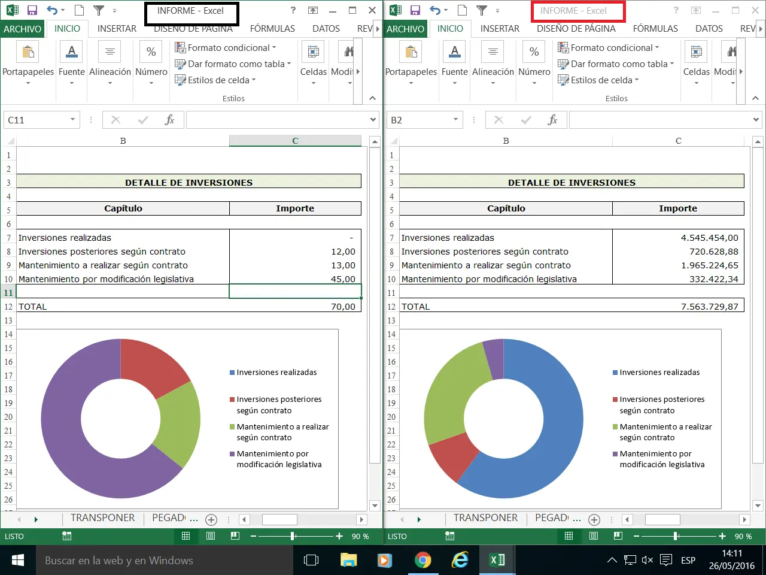Screen dimensions: 766x575
Task: Click the Save icon in the left Excel window
Action: point(32,10)
